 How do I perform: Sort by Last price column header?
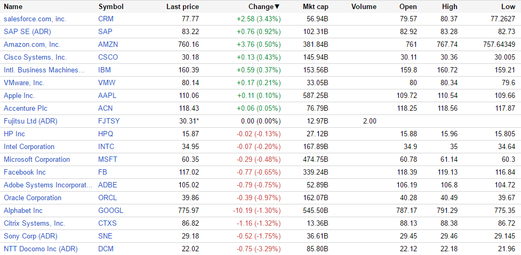tap(182, 7)
